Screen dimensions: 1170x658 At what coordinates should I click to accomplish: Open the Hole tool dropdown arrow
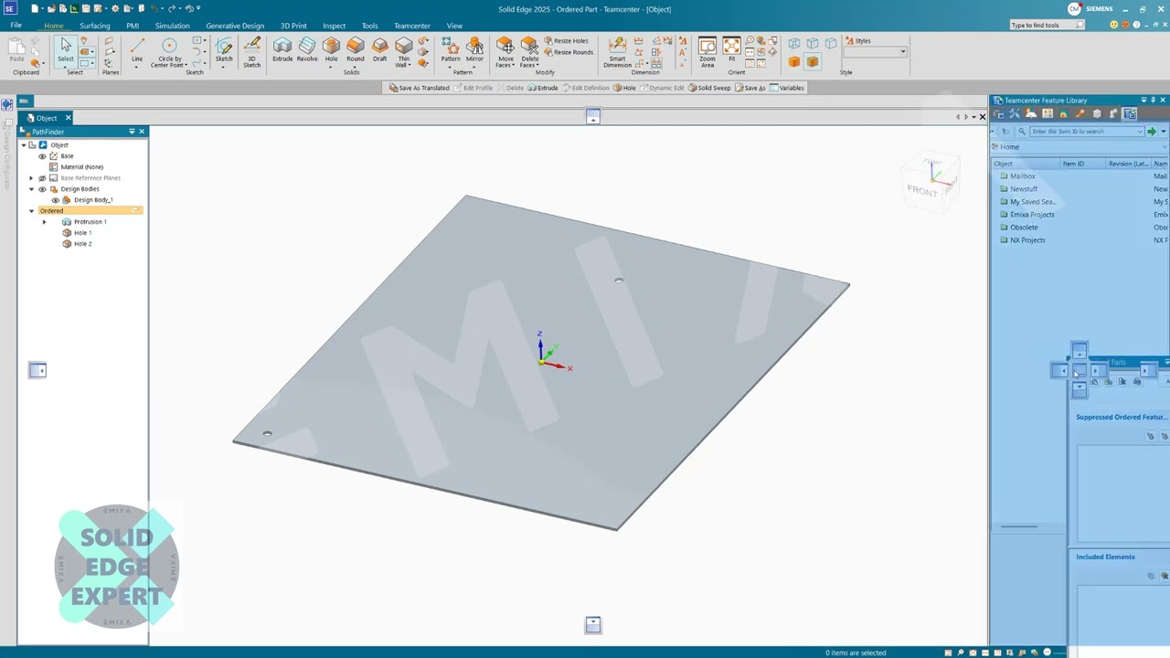coord(331,66)
